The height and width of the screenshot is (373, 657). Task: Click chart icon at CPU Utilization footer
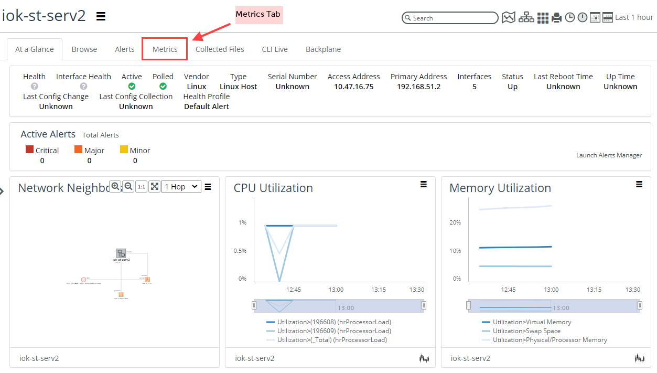[x=424, y=358]
